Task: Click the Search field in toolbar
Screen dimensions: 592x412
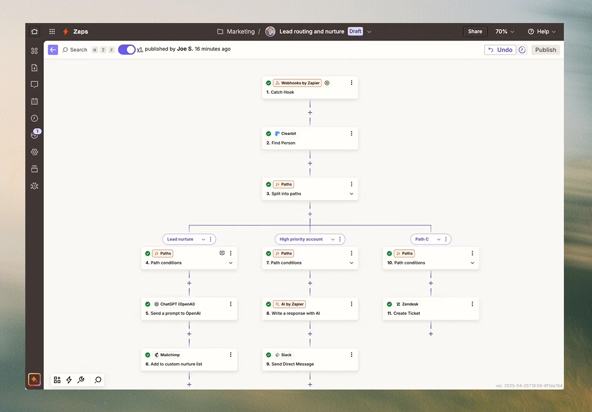Action: click(x=75, y=49)
